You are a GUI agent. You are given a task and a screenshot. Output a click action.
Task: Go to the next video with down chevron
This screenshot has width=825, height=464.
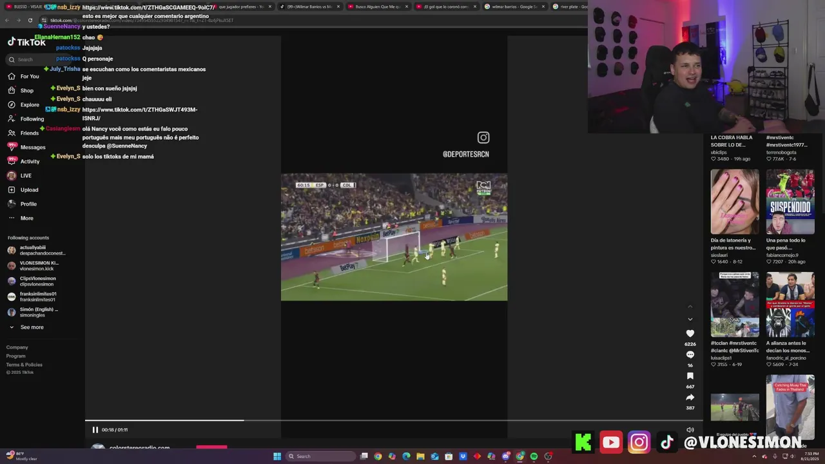[x=690, y=319]
